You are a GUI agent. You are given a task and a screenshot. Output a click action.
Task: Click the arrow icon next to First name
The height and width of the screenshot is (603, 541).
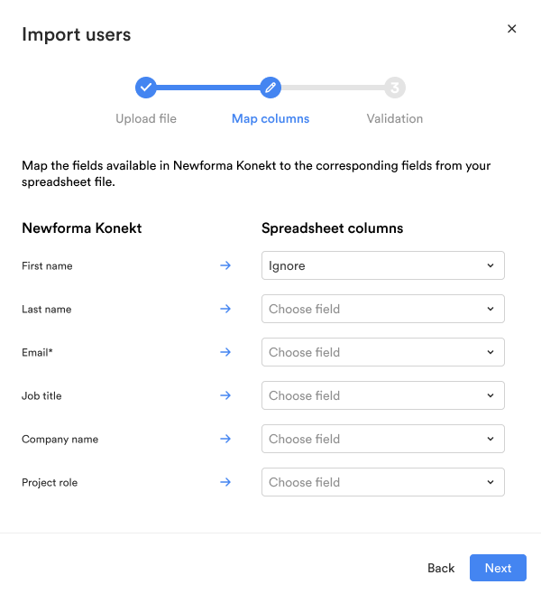[225, 265]
